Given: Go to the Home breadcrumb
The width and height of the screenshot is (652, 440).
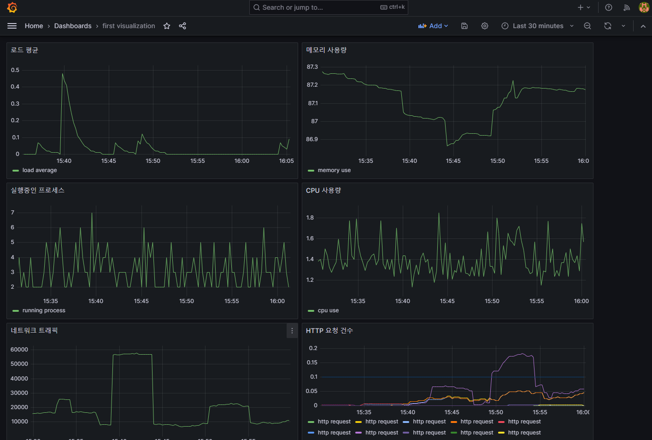Looking at the screenshot, I should [x=34, y=26].
